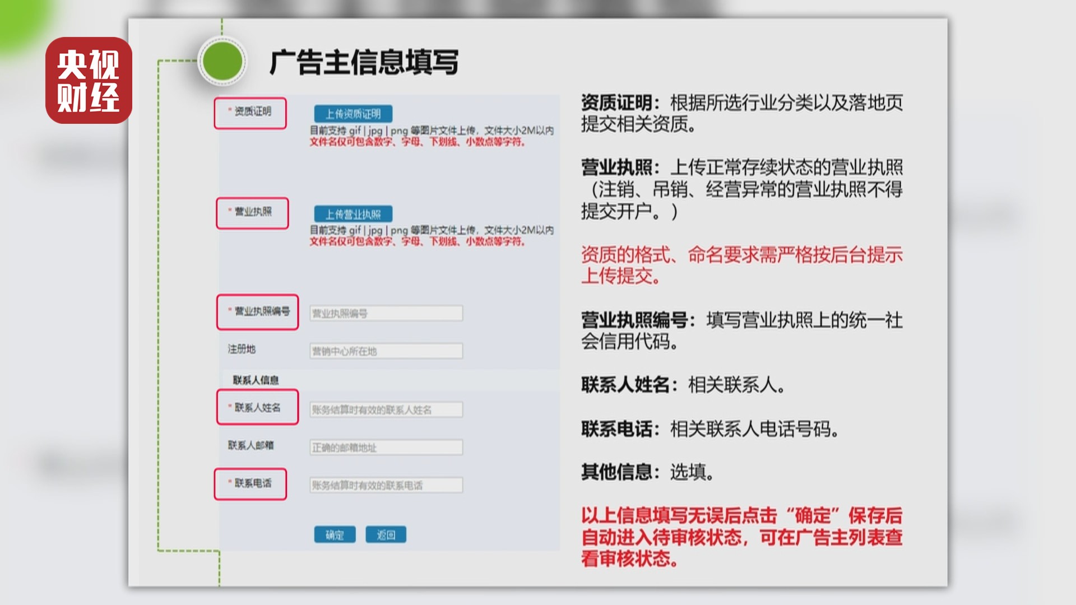Click the 确定 confirm button
The height and width of the screenshot is (605, 1076).
pos(333,533)
